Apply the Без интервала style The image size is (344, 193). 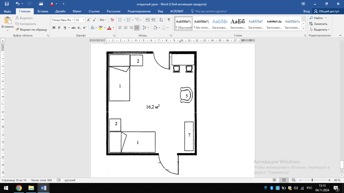tap(202, 24)
